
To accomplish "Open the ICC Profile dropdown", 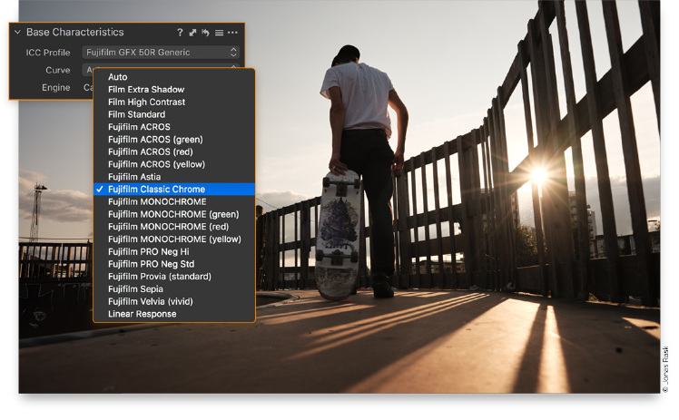I will [x=161, y=53].
